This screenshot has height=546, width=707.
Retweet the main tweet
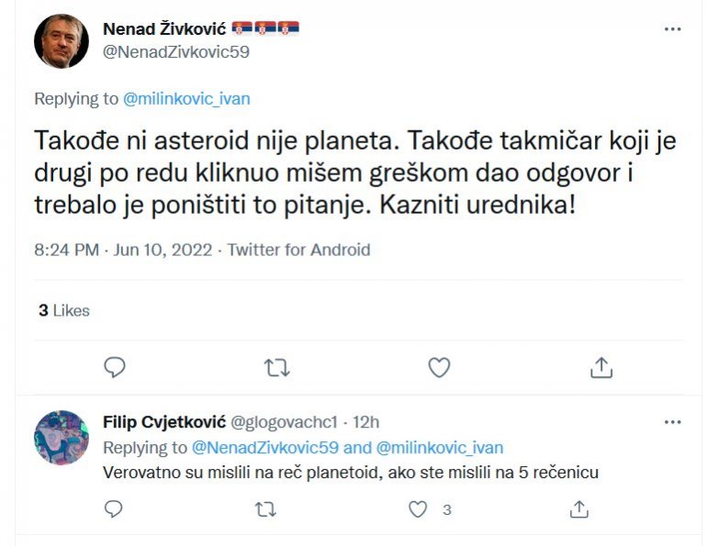(276, 368)
